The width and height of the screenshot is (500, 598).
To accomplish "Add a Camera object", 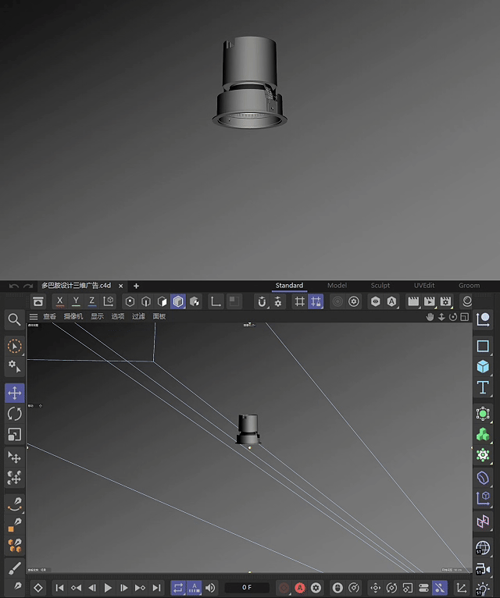I will point(483,569).
